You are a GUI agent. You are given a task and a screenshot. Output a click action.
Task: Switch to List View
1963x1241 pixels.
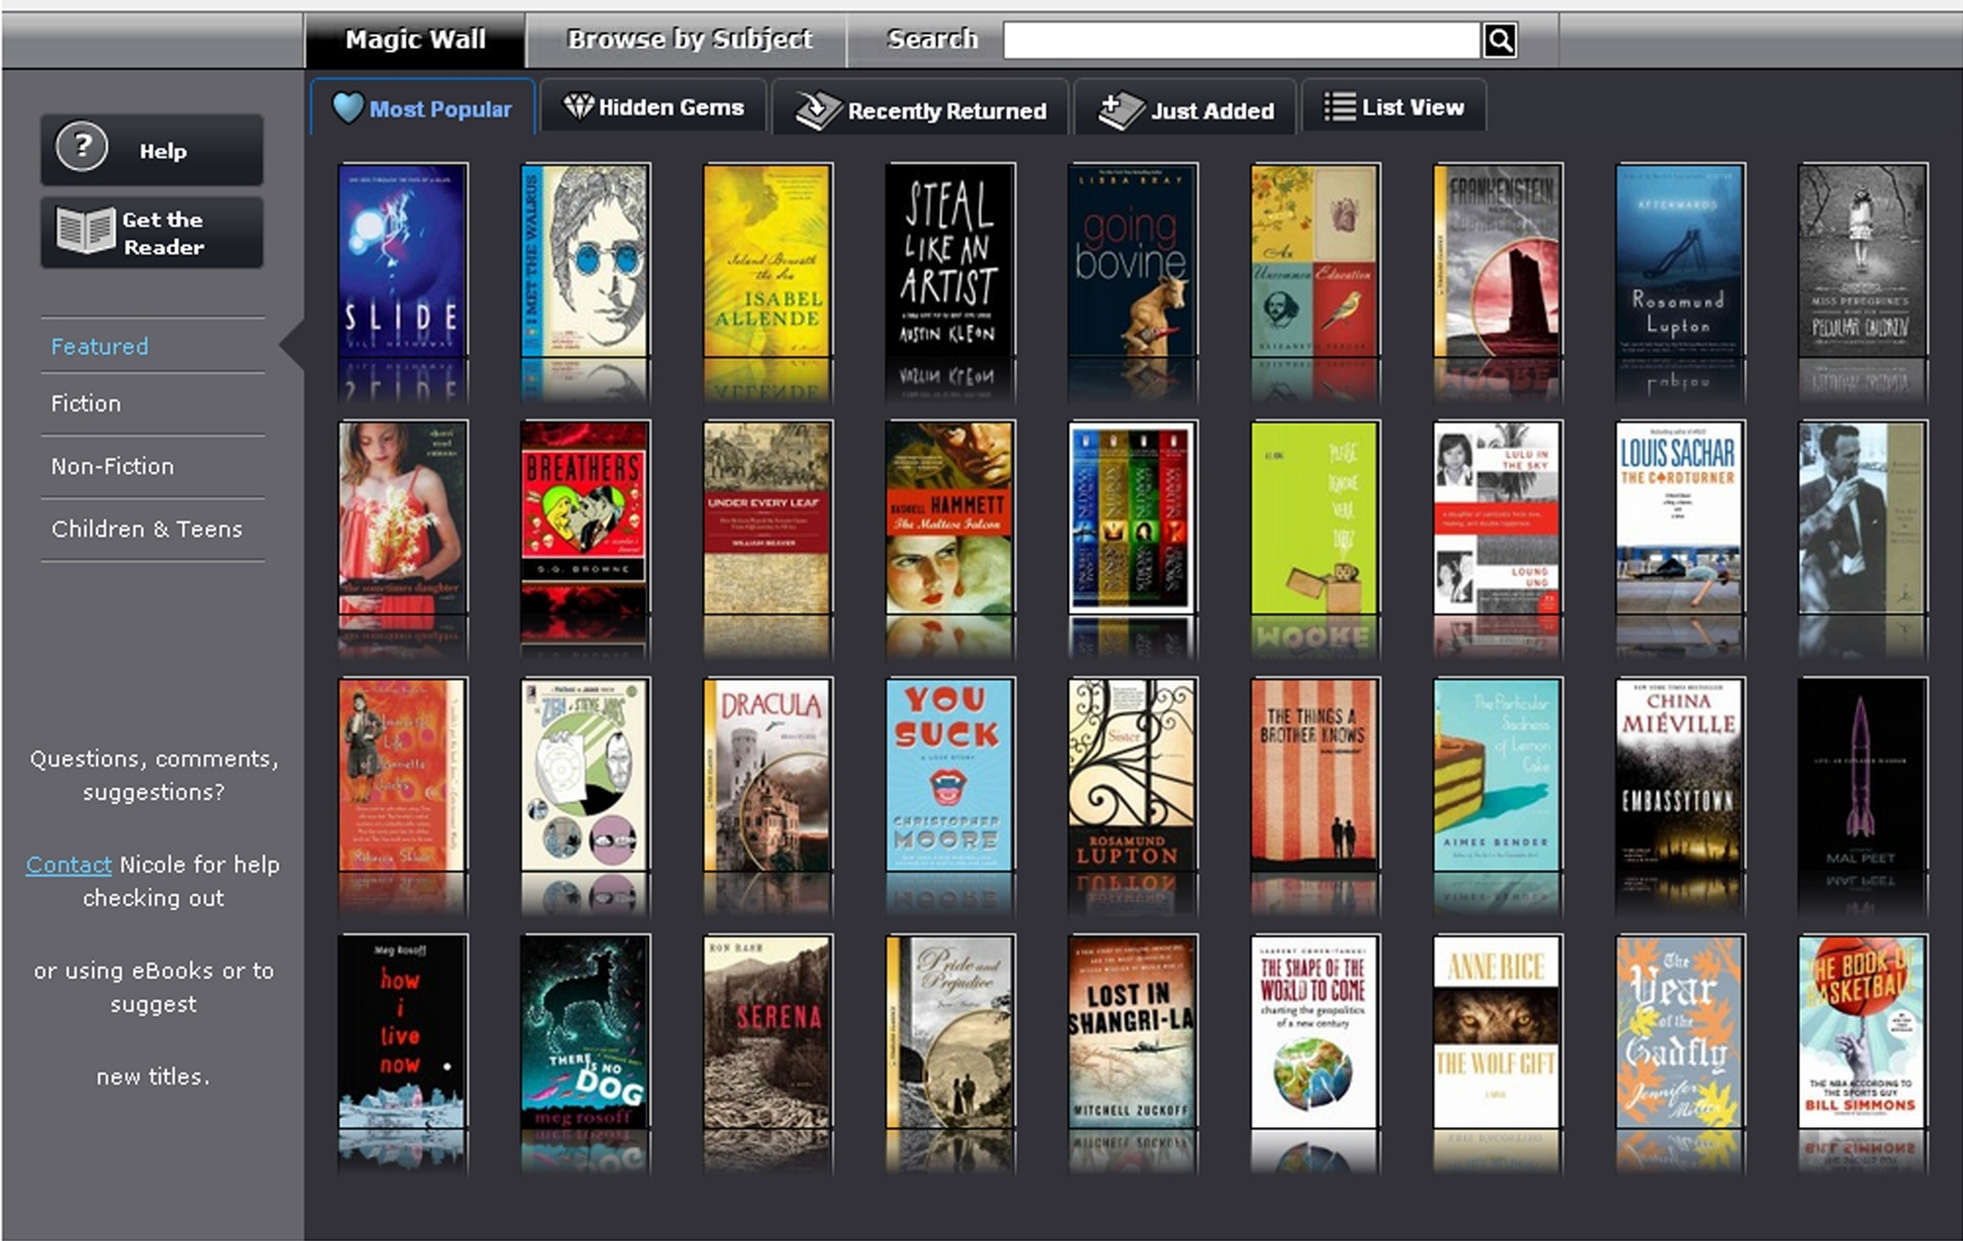click(x=1394, y=106)
